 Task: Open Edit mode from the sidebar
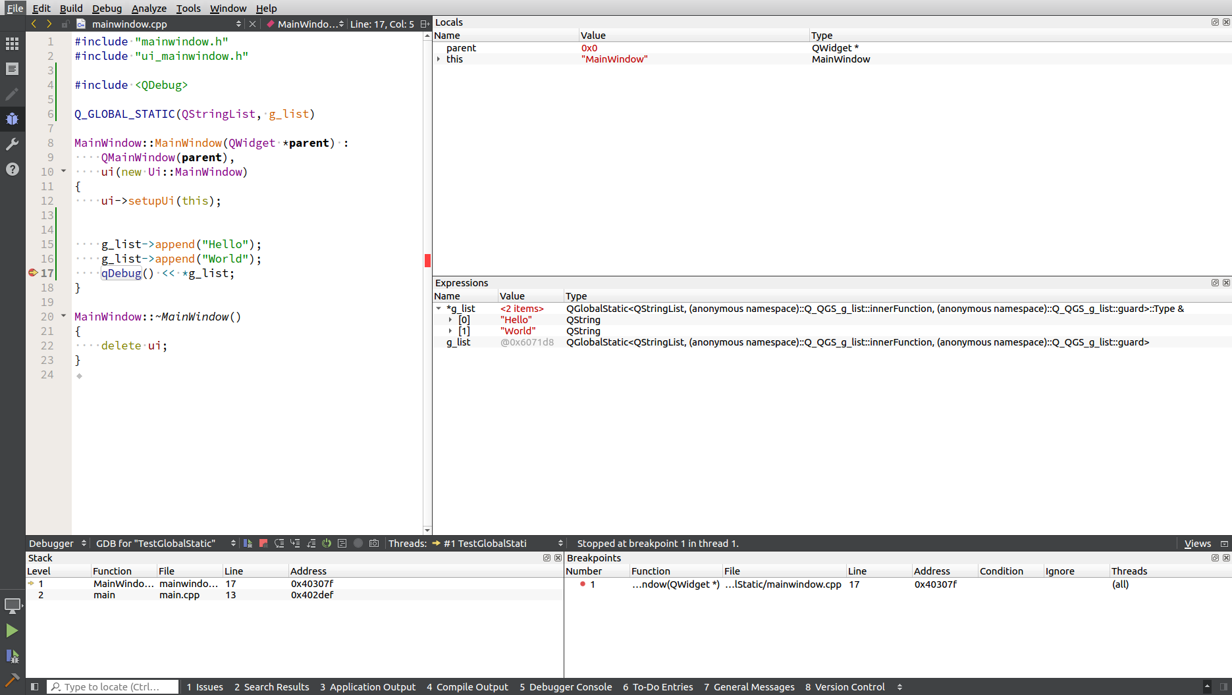coord(12,69)
